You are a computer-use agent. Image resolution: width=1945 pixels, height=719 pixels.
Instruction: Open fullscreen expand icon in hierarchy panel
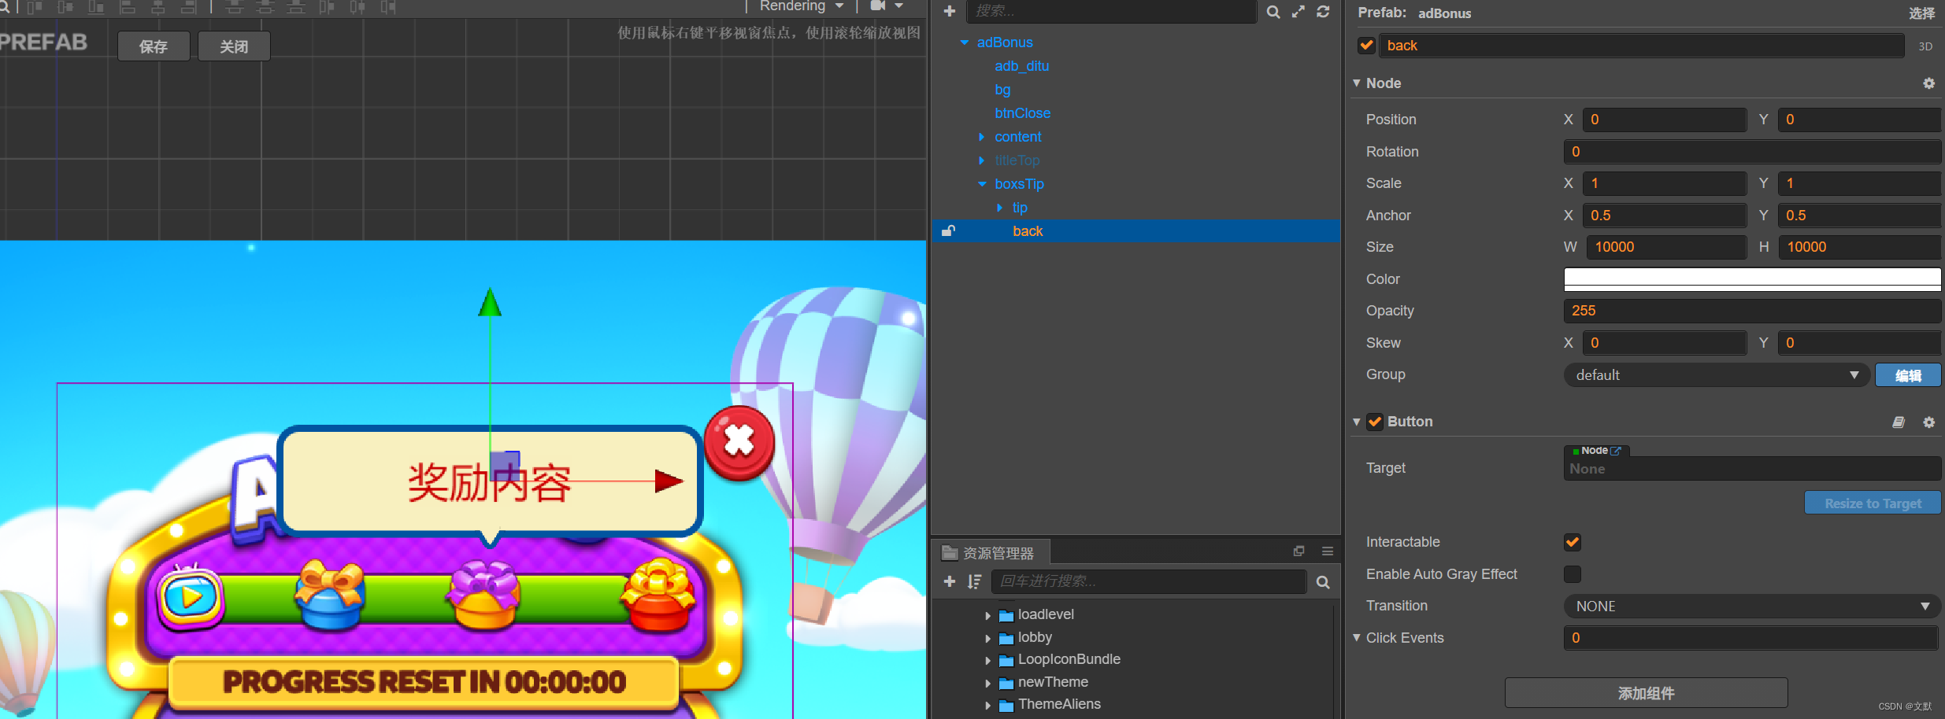coord(1299,12)
